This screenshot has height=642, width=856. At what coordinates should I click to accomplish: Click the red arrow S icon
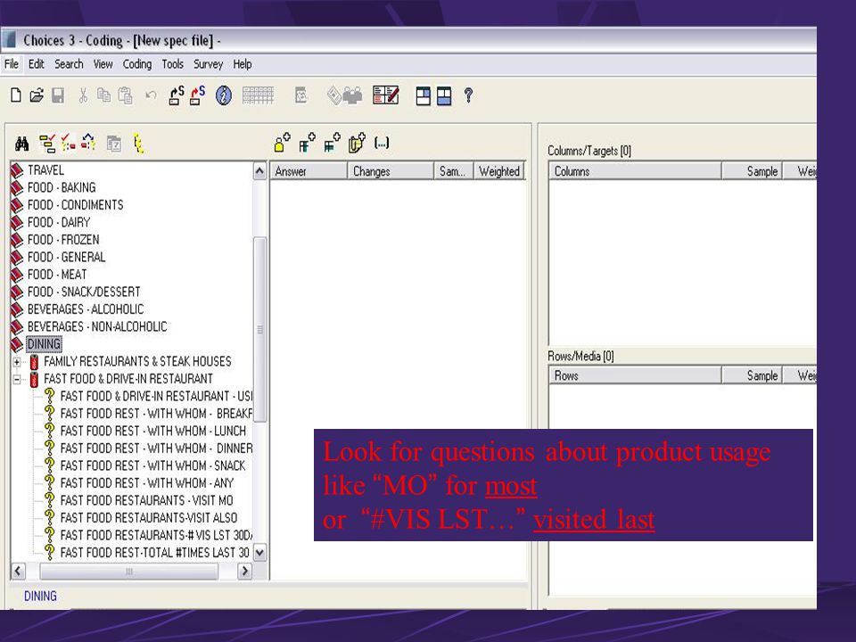197,95
